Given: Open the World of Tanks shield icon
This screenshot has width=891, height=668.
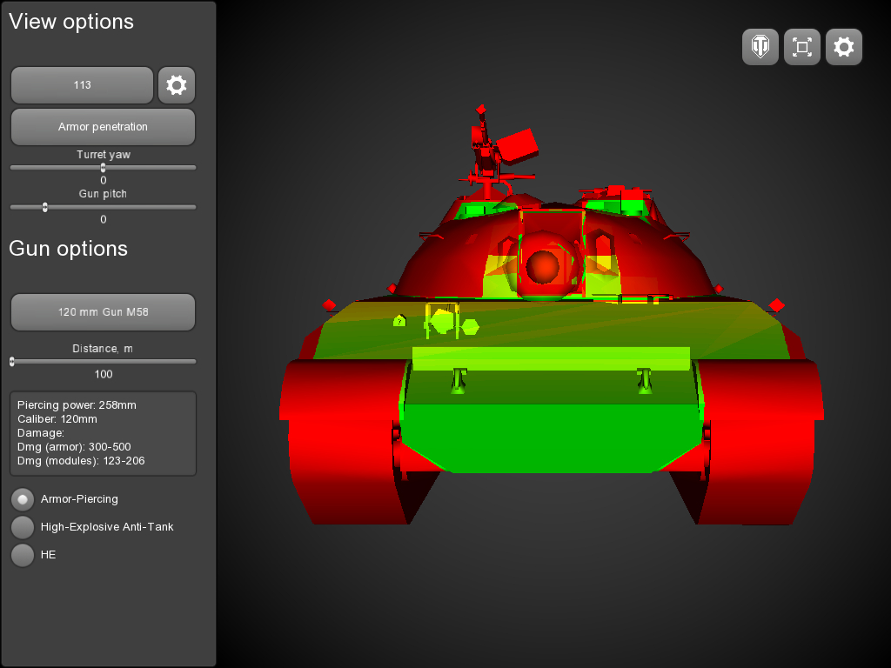Looking at the screenshot, I should pos(760,47).
